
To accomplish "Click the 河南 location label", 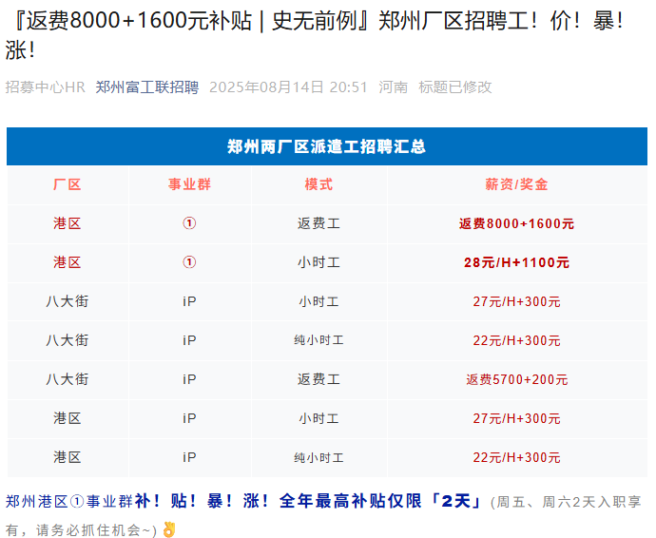I will [x=393, y=87].
